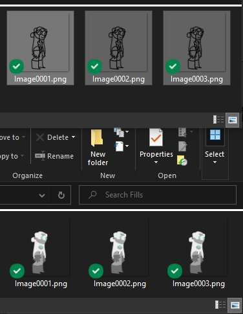Click the Select label

215,154
